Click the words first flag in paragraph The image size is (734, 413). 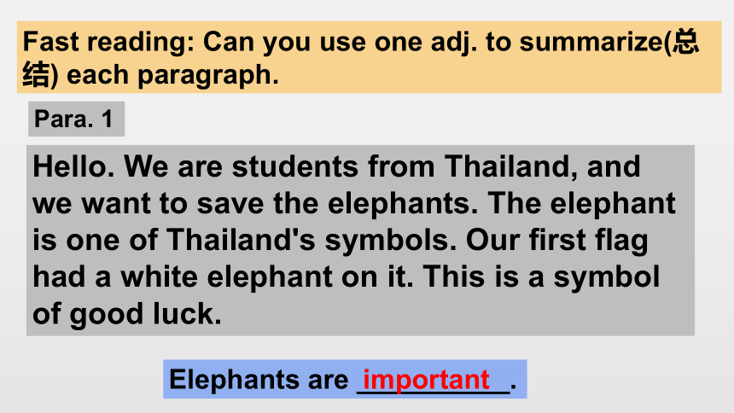588,241
